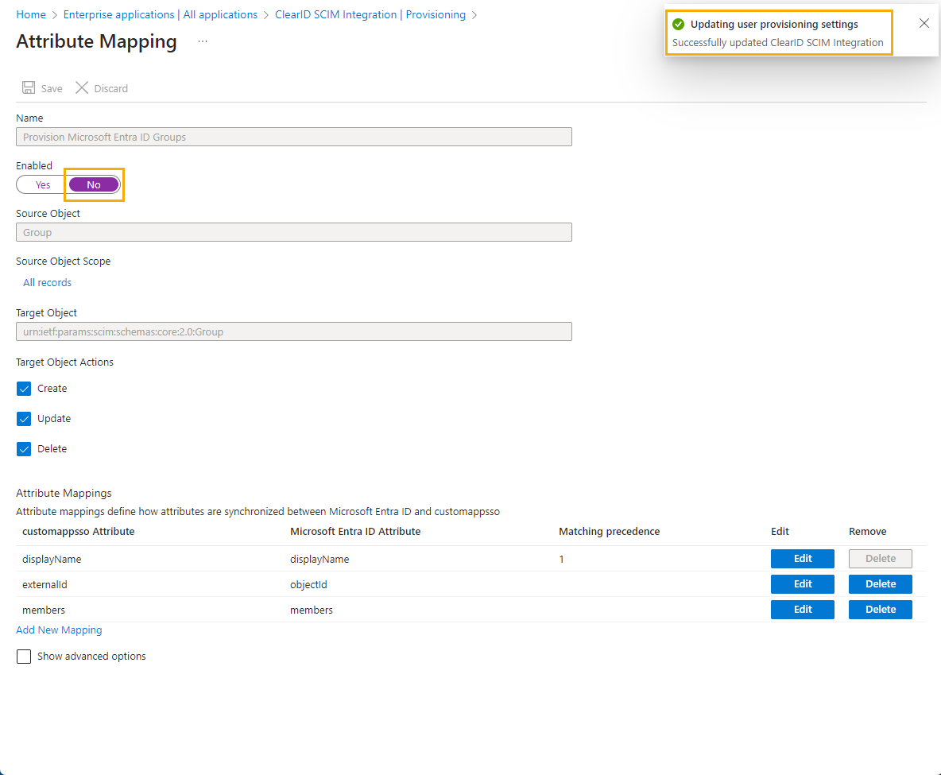Viewport: 941px width, 775px height.
Task: Open the ellipsis menu beside Attribute Mapping
Action: coord(202,41)
